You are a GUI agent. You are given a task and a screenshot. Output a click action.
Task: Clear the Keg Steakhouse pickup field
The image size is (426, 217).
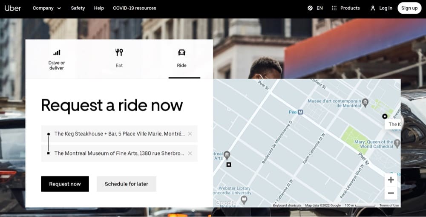pyautogui.click(x=190, y=134)
